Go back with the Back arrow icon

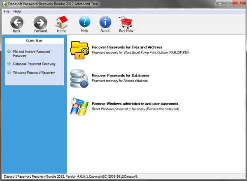pos(17,22)
